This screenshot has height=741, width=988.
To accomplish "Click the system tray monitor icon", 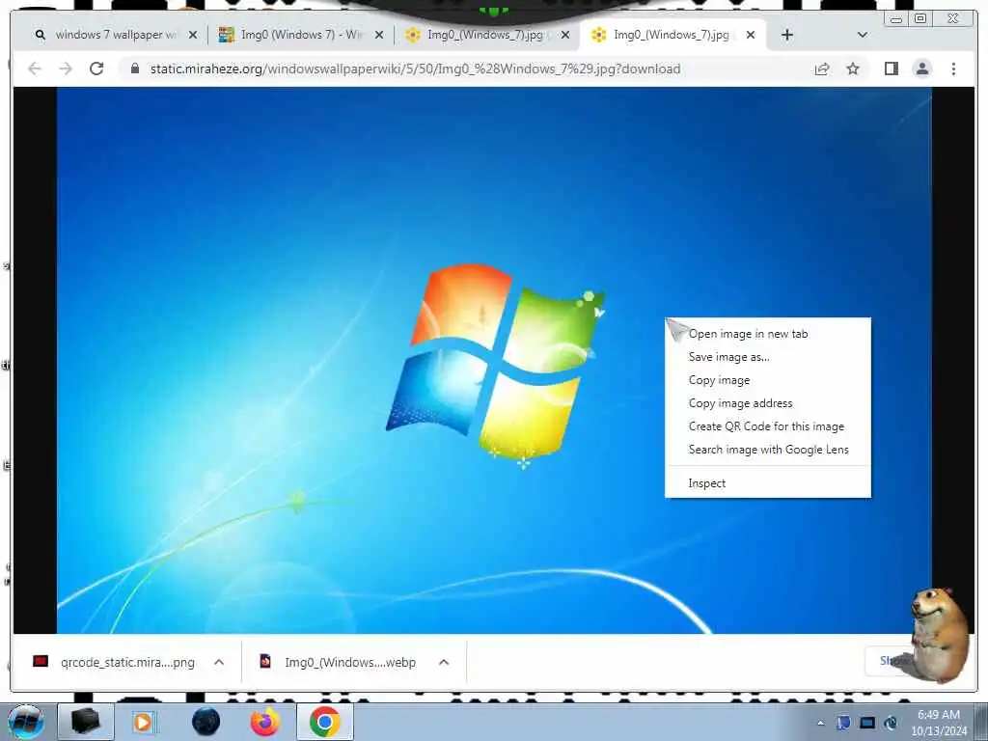I will click(867, 723).
